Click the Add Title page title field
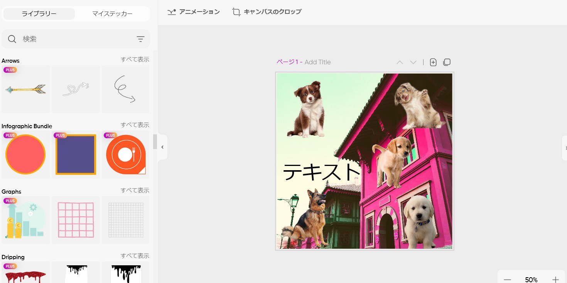567x283 pixels. click(317, 62)
